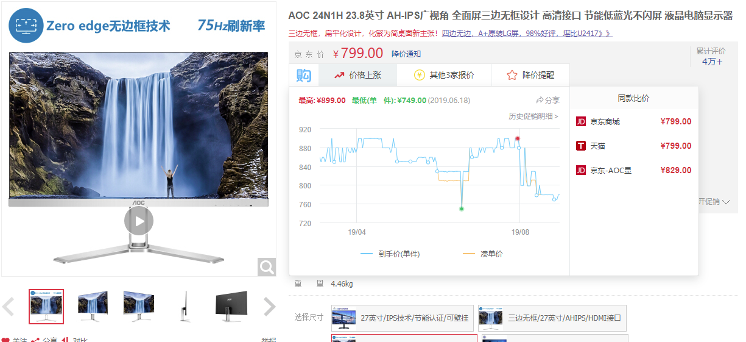Select the back-view monitor thumbnail

pos(231,307)
